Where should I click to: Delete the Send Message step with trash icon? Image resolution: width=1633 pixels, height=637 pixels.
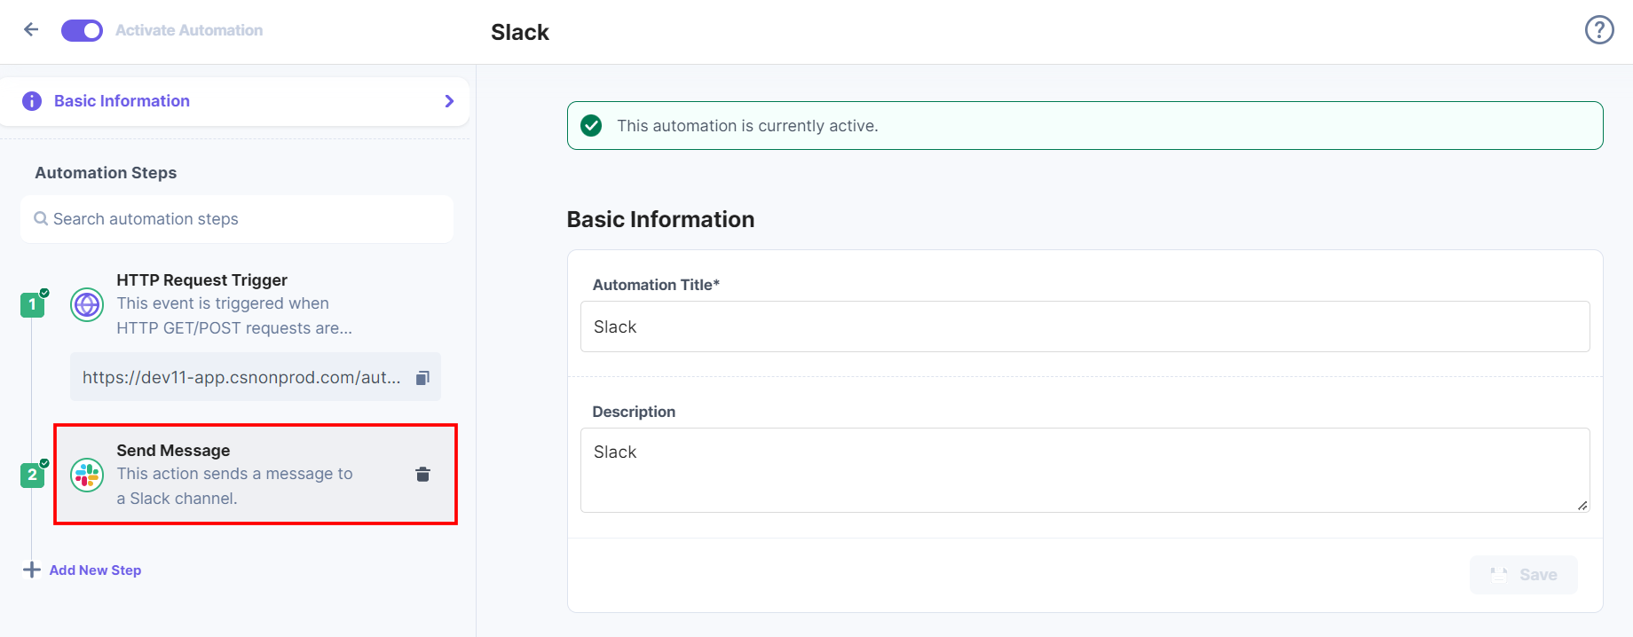(x=422, y=475)
